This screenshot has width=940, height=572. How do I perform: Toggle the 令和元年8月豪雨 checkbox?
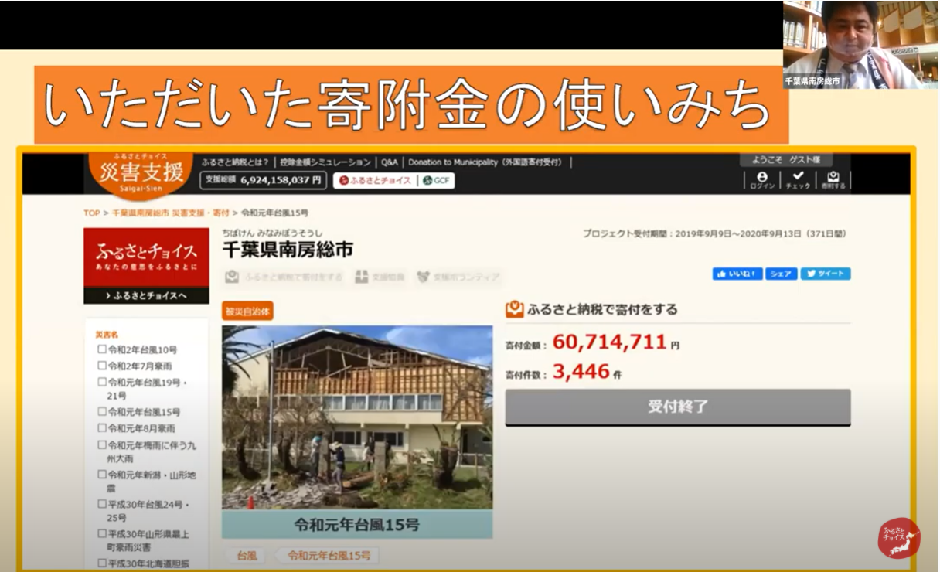(x=102, y=428)
